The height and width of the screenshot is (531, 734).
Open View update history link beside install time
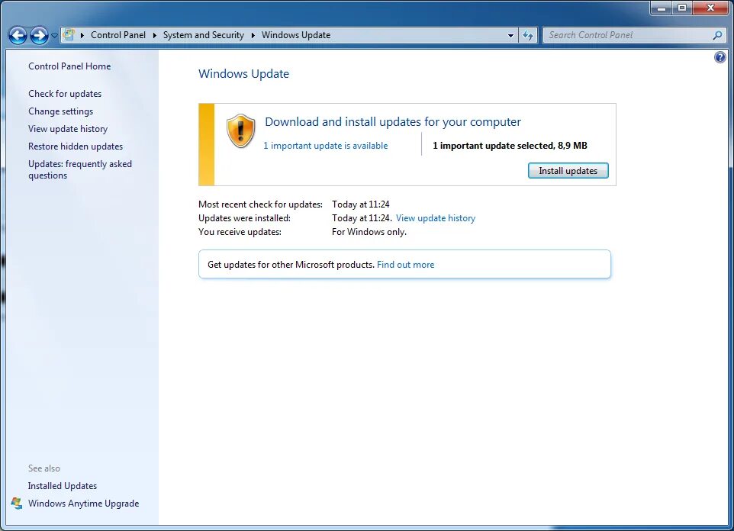tap(436, 218)
